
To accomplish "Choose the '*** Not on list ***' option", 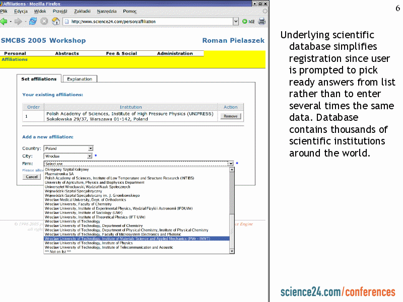I will point(58,252).
